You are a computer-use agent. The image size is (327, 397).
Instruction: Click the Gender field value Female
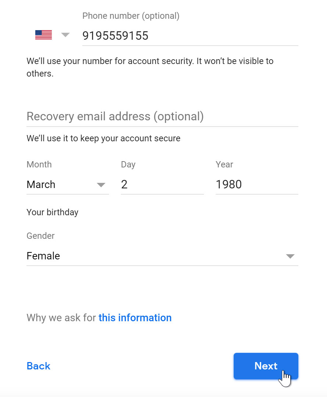43,256
